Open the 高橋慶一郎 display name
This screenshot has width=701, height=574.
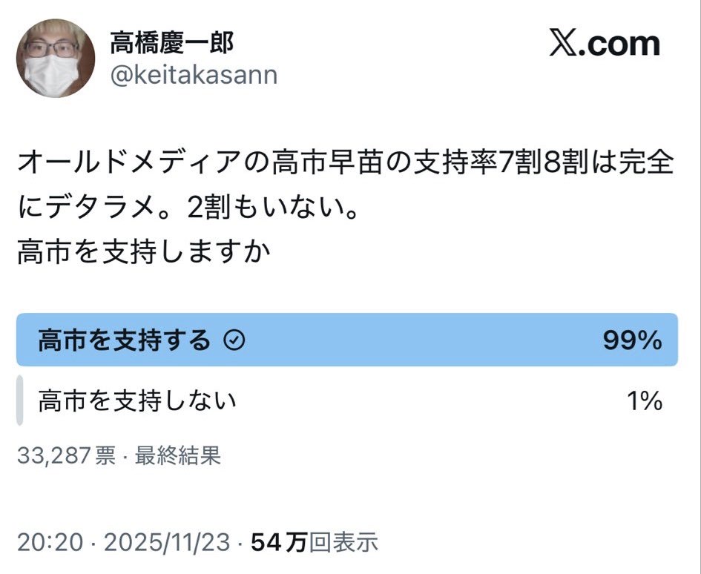point(171,43)
